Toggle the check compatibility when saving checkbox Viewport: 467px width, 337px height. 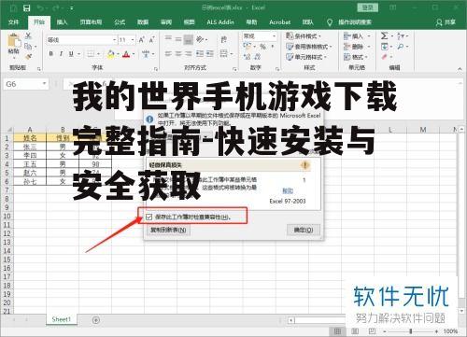coord(149,217)
